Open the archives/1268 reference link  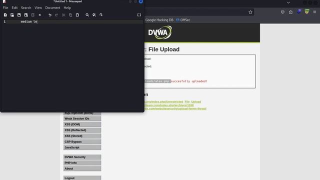(x=169, y=105)
